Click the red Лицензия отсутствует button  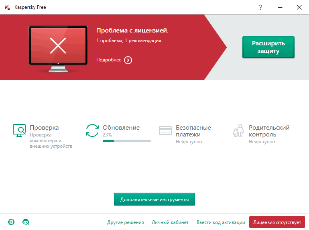tap(277, 222)
